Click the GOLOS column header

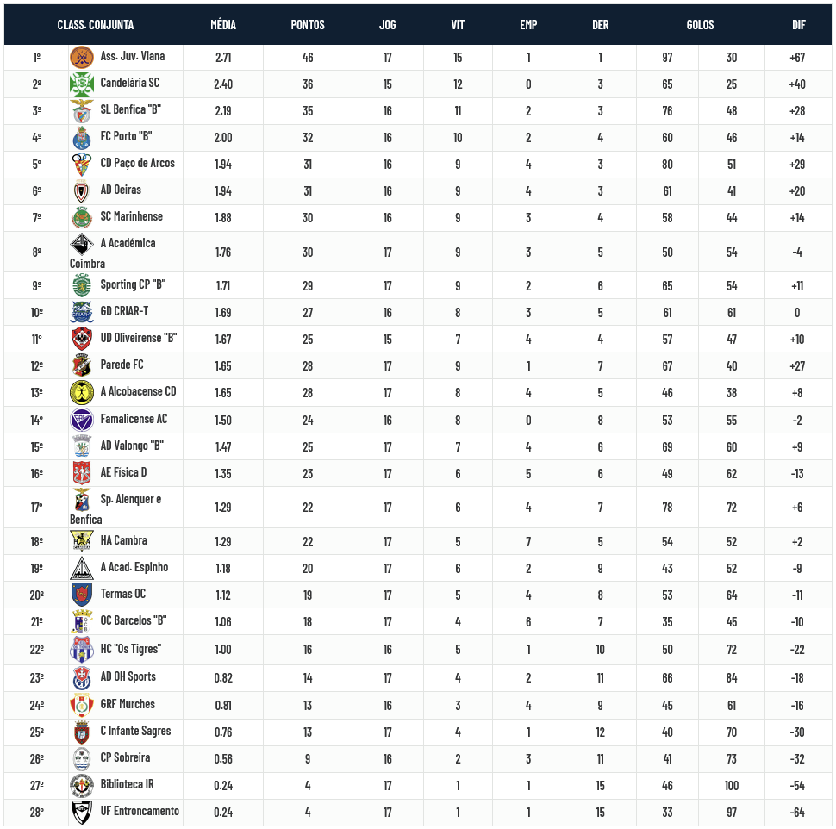coord(700,25)
